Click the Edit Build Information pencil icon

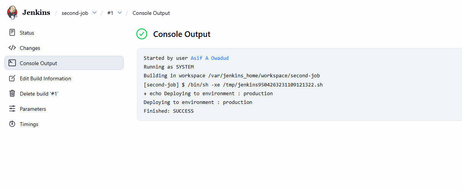pyautogui.click(x=12, y=78)
